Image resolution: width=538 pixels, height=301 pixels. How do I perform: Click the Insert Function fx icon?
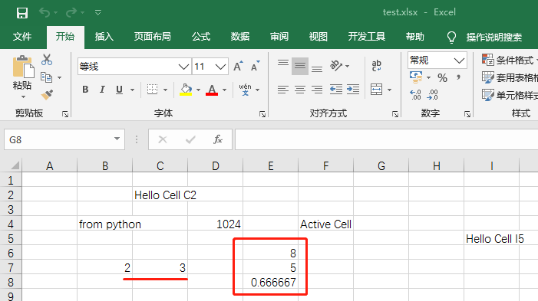tap(218, 139)
